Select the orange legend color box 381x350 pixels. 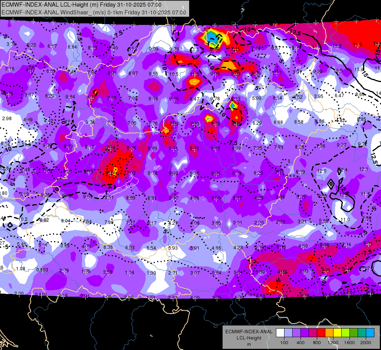pyautogui.click(x=329, y=333)
